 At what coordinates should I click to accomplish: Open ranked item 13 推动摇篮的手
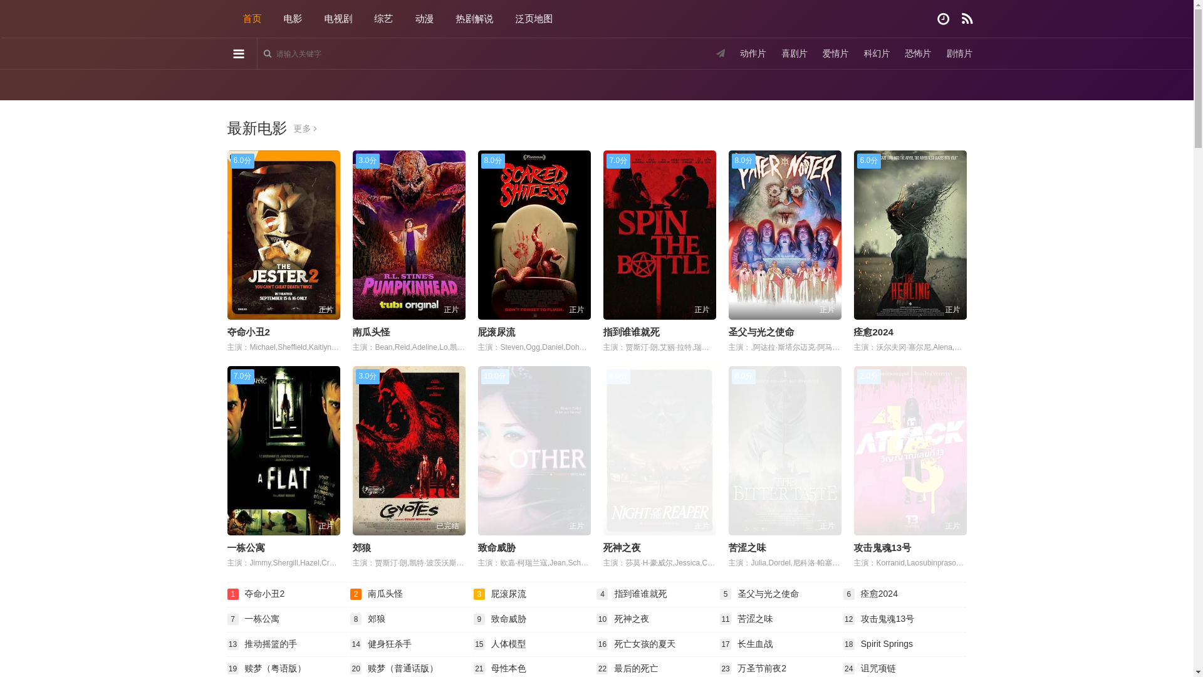click(271, 644)
